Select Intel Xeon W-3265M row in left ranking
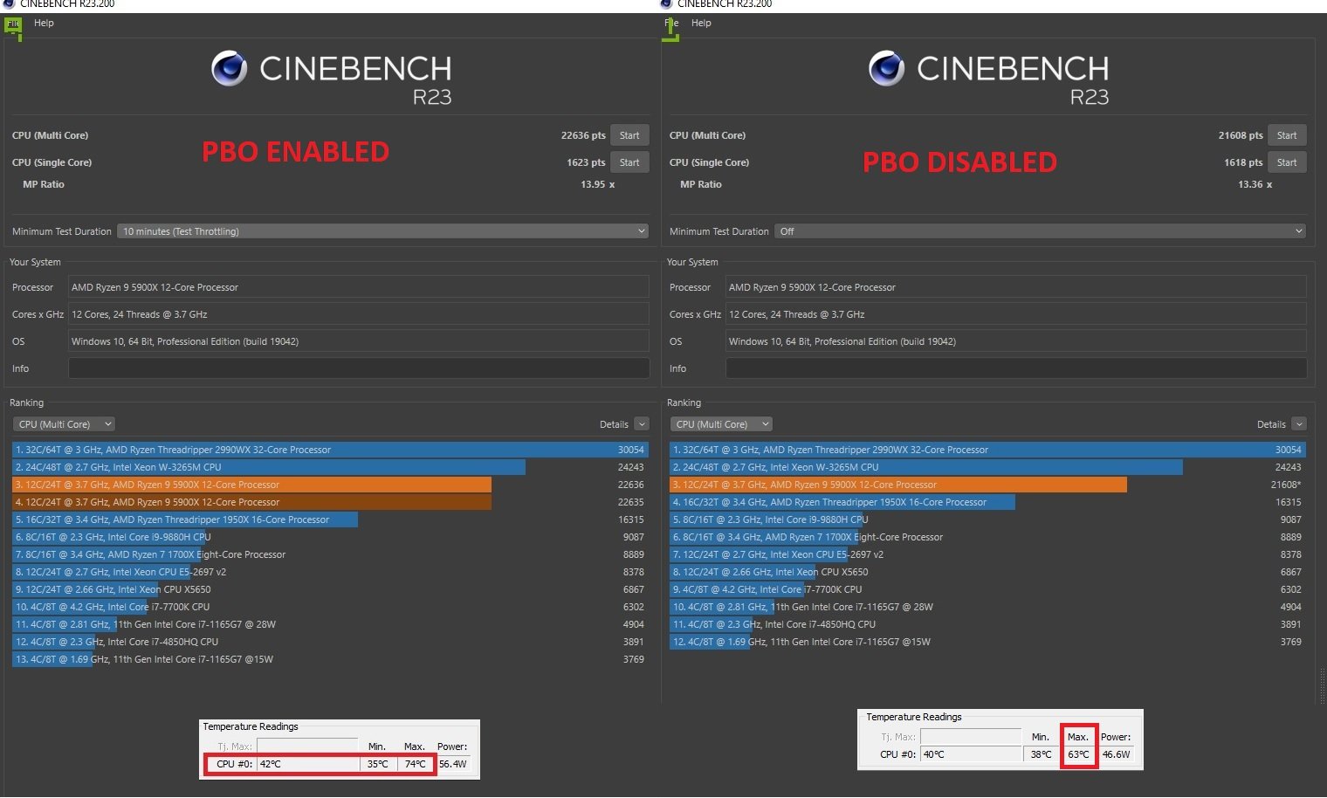Viewport: 1327px width, 798px height. coord(330,467)
